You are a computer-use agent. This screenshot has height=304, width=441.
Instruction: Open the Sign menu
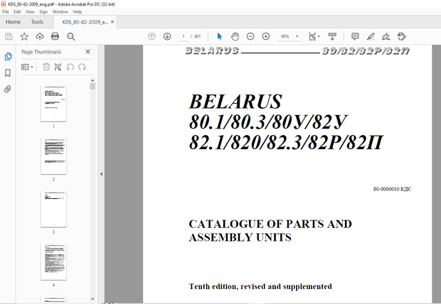pyautogui.click(x=43, y=12)
